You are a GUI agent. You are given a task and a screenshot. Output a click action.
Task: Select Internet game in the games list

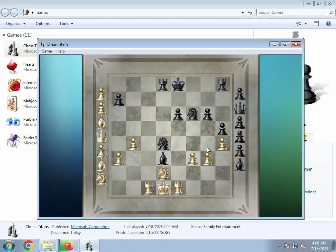[x=21, y=85]
